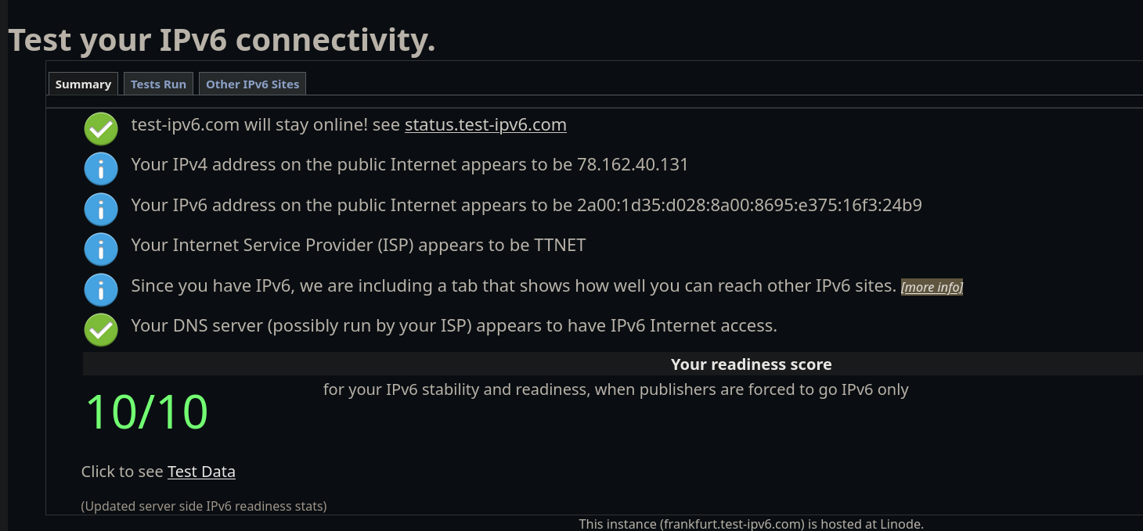Click the "Your readiness score" header bar

click(x=751, y=364)
